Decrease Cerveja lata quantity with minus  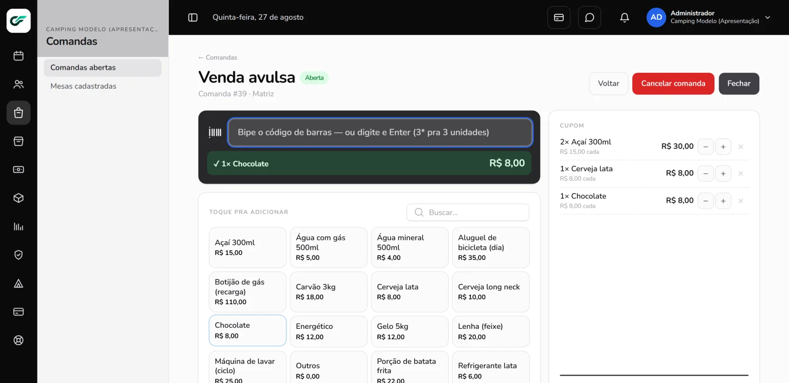[706, 173]
